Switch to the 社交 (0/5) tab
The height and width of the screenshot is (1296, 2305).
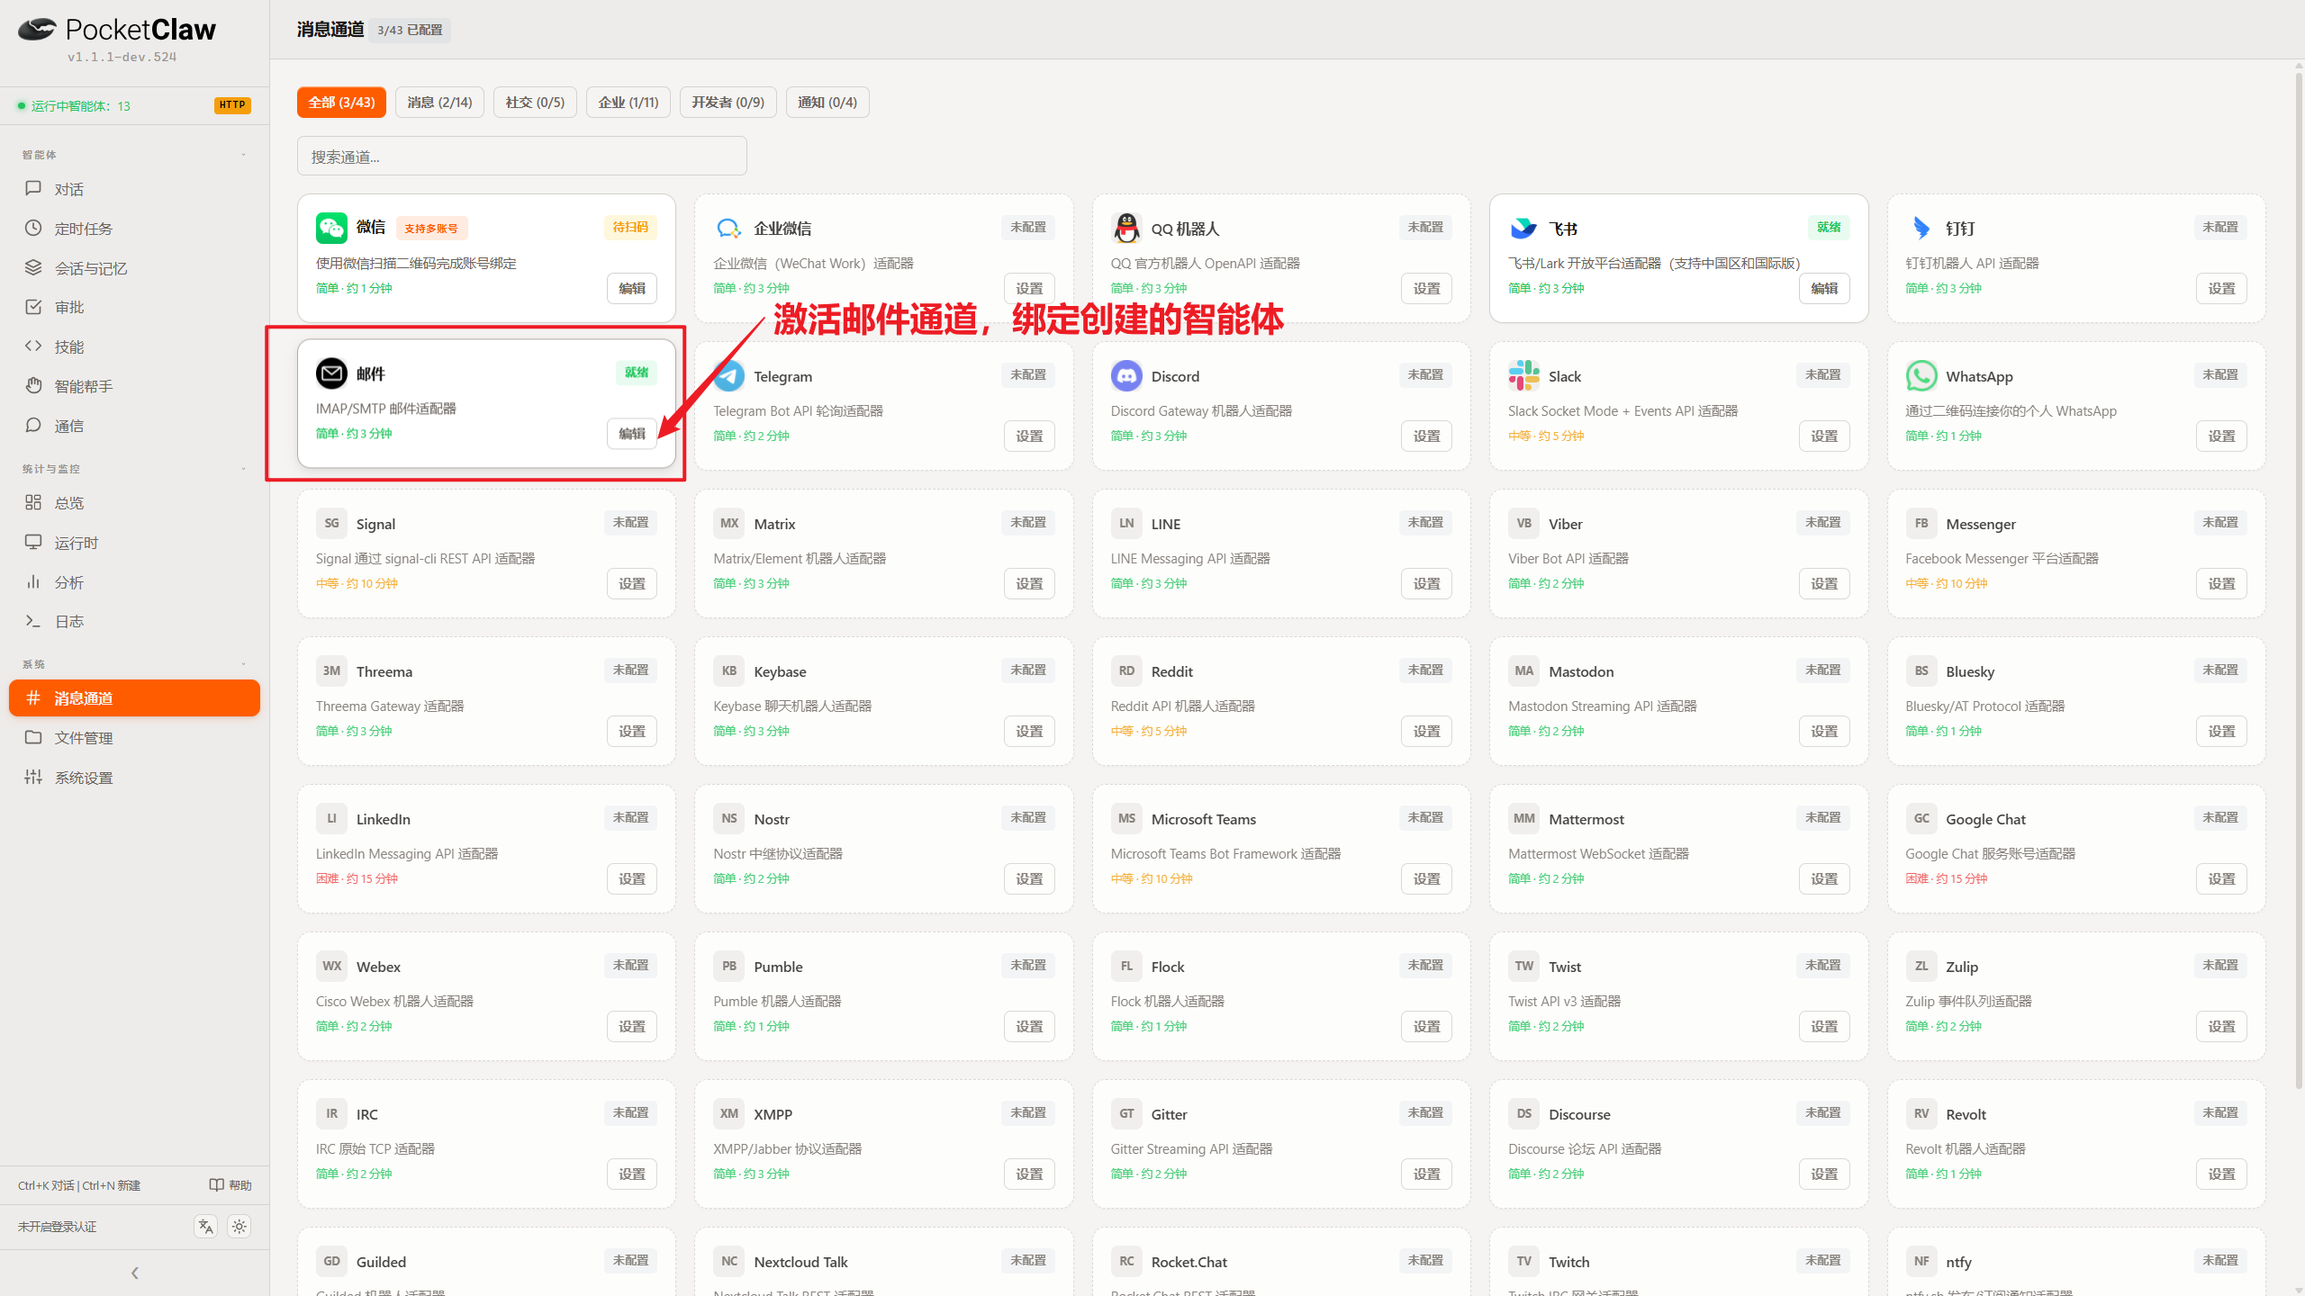(x=535, y=103)
